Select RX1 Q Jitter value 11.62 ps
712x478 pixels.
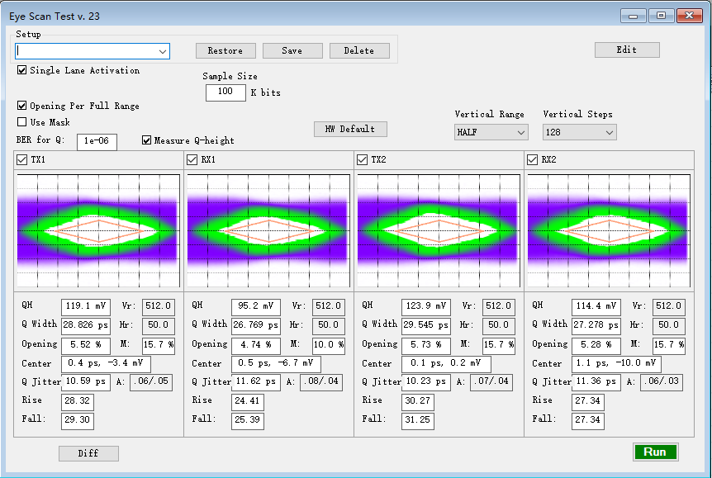(256, 381)
